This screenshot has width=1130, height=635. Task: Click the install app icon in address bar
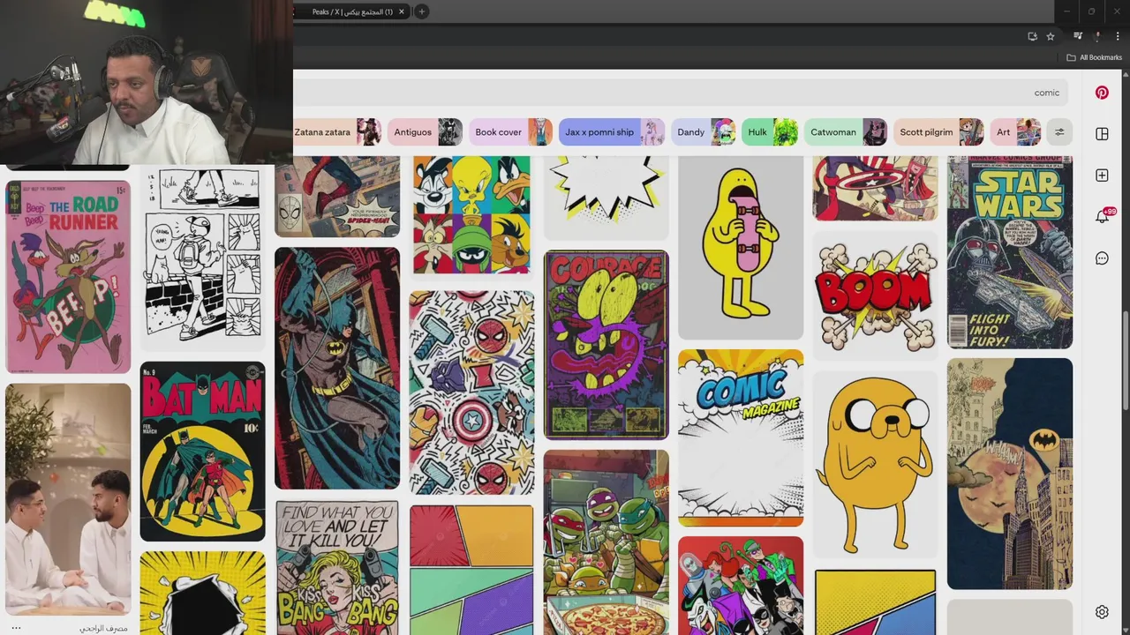pyautogui.click(x=1032, y=36)
